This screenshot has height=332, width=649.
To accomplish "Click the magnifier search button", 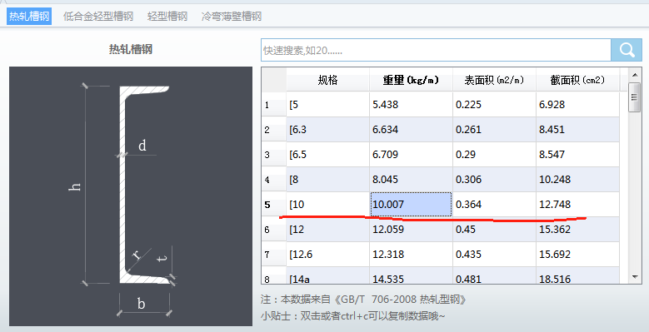I will (627, 50).
